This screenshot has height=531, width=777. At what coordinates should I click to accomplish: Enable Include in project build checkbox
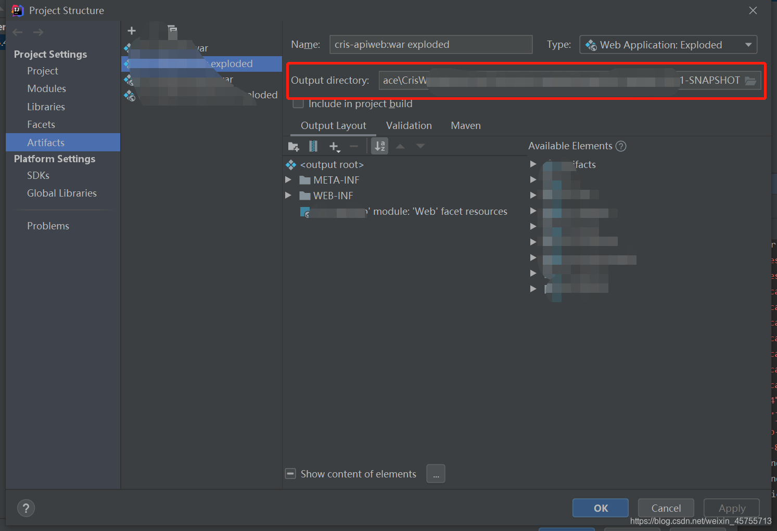pos(298,103)
